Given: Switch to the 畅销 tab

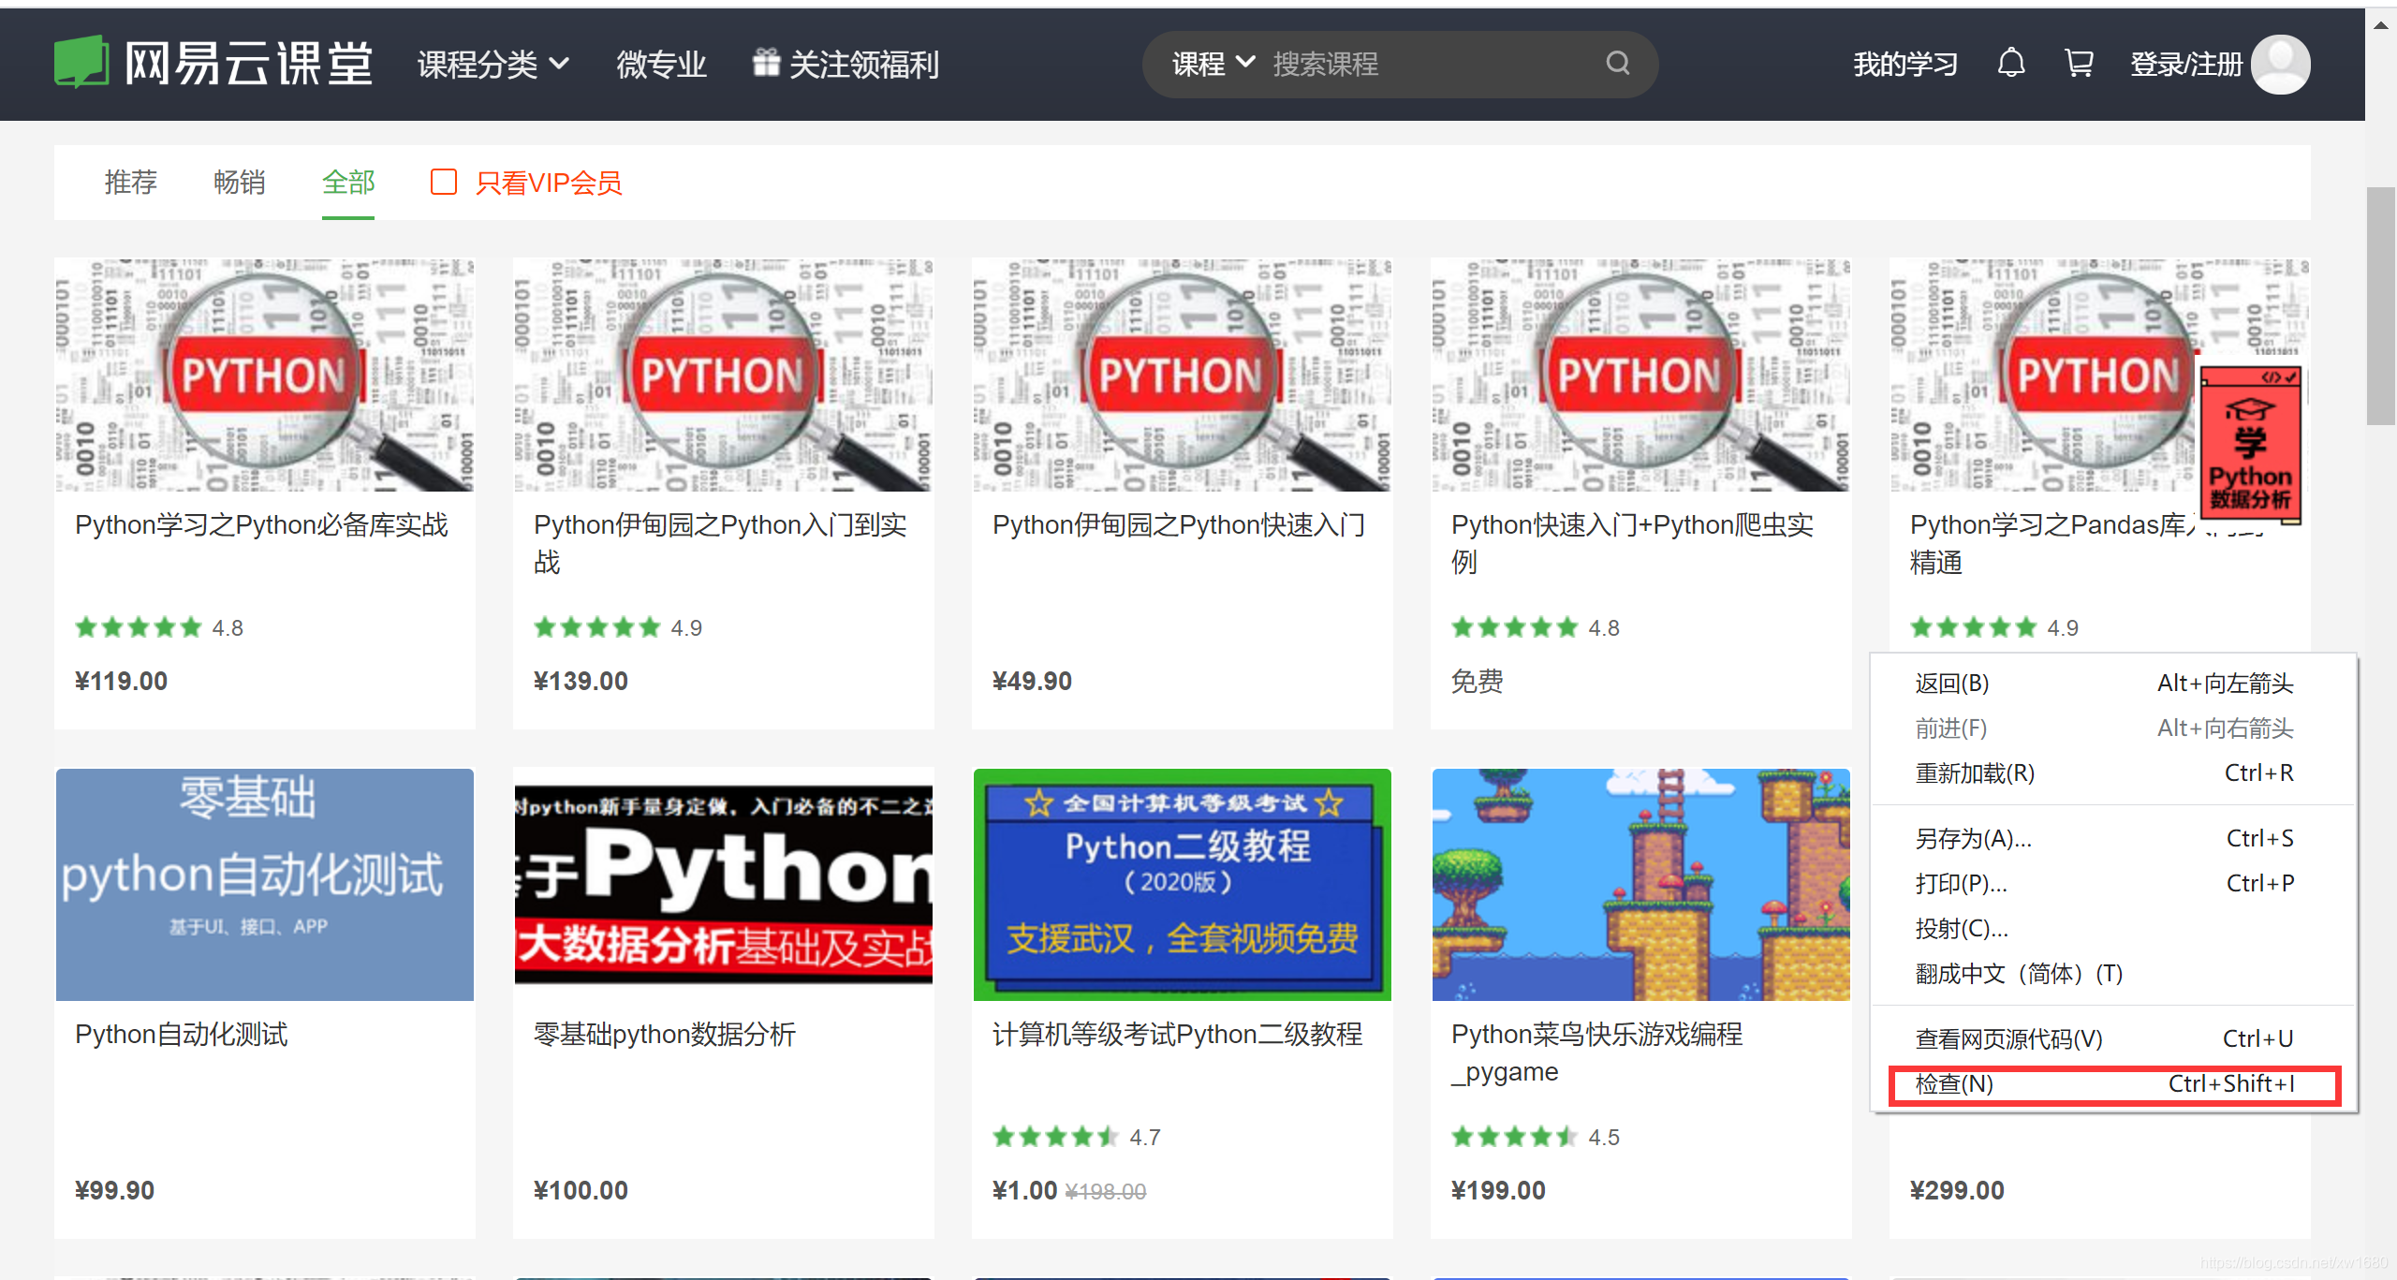Looking at the screenshot, I should coord(239,182).
